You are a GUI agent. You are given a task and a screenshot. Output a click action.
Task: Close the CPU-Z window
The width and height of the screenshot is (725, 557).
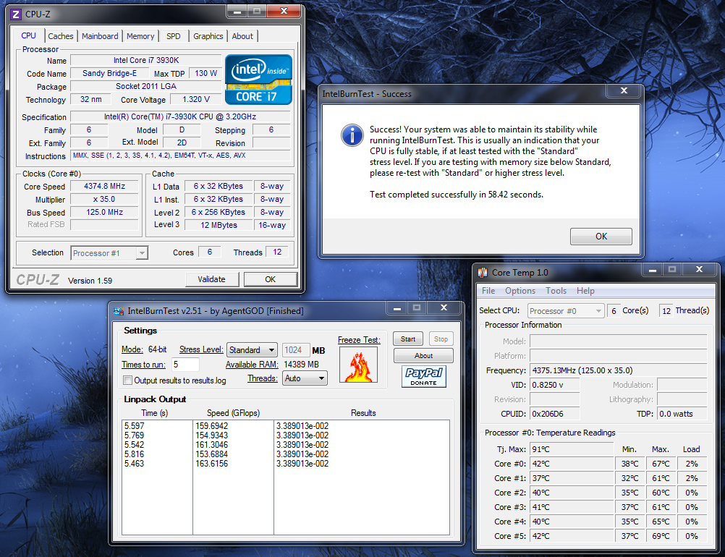click(284, 11)
